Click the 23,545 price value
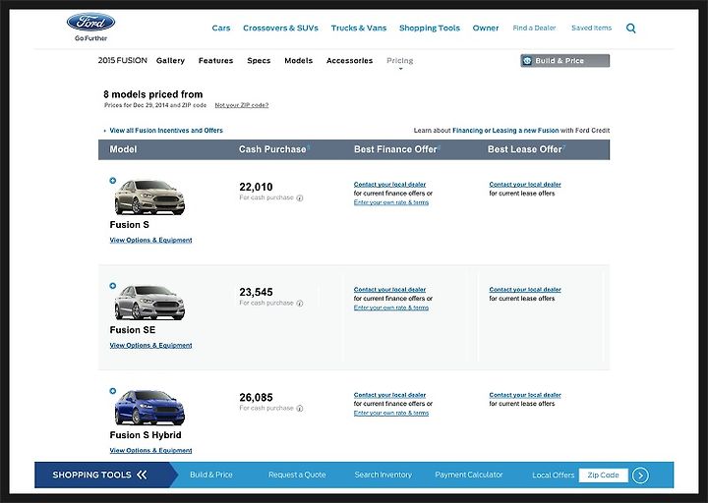This screenshot has width=708, height=503. pyautogui.click(x=256, y=292)
